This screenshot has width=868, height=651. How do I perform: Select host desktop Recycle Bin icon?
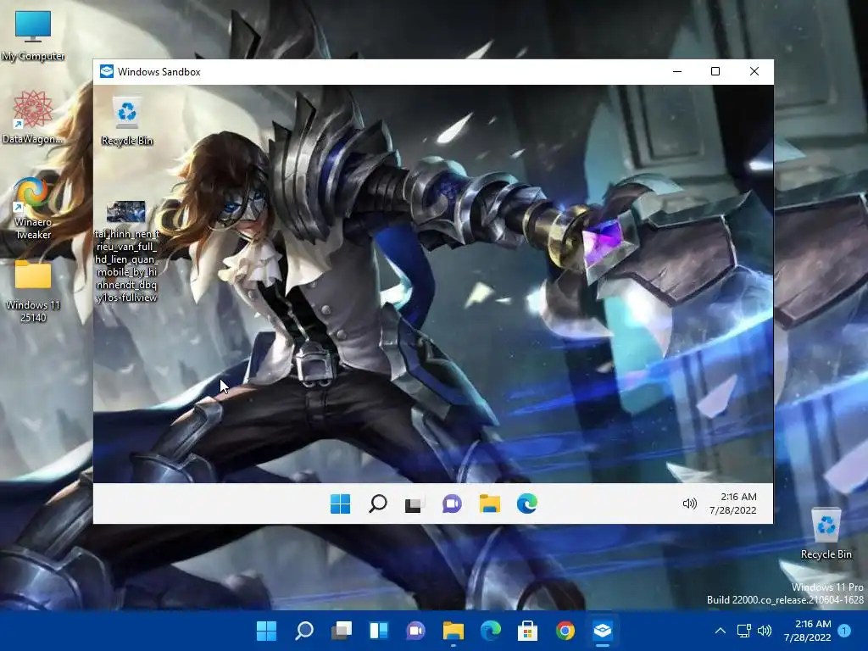click(x=826, y=534)
